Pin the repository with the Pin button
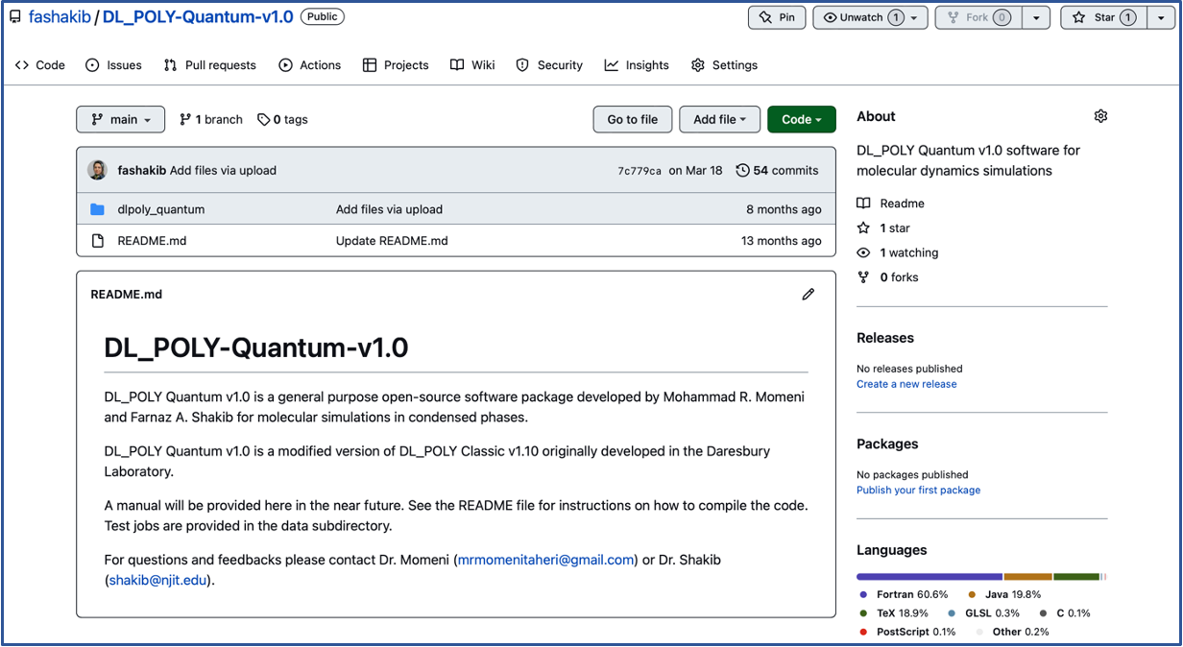This screenshot has height=647, width=1183. point(777,17)
